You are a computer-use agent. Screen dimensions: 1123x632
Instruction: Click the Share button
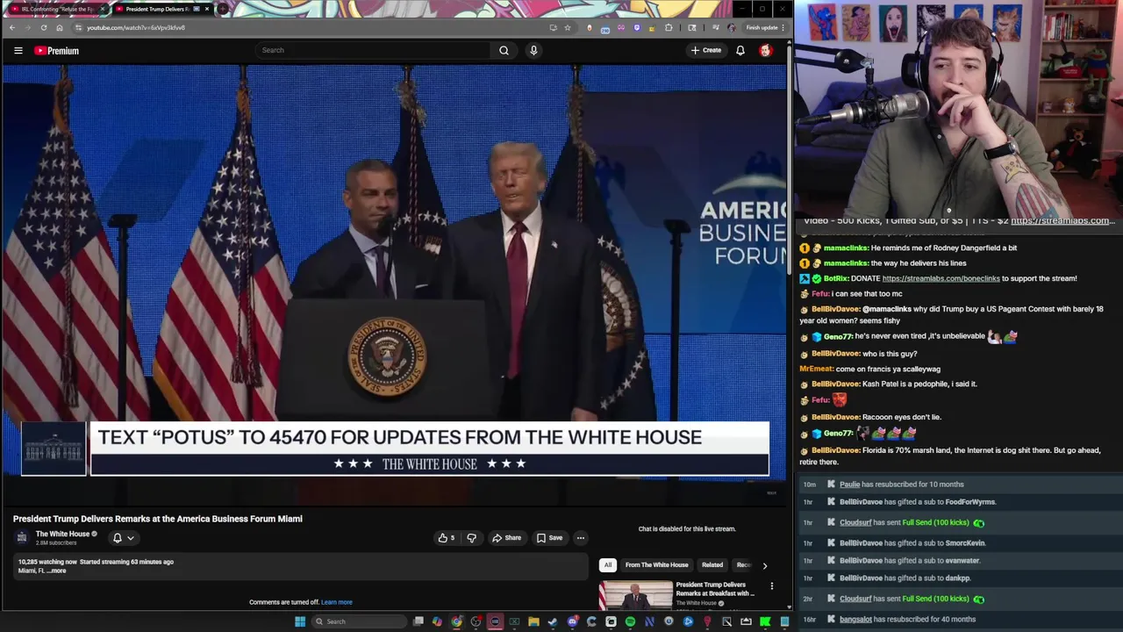tap(506, 537)
